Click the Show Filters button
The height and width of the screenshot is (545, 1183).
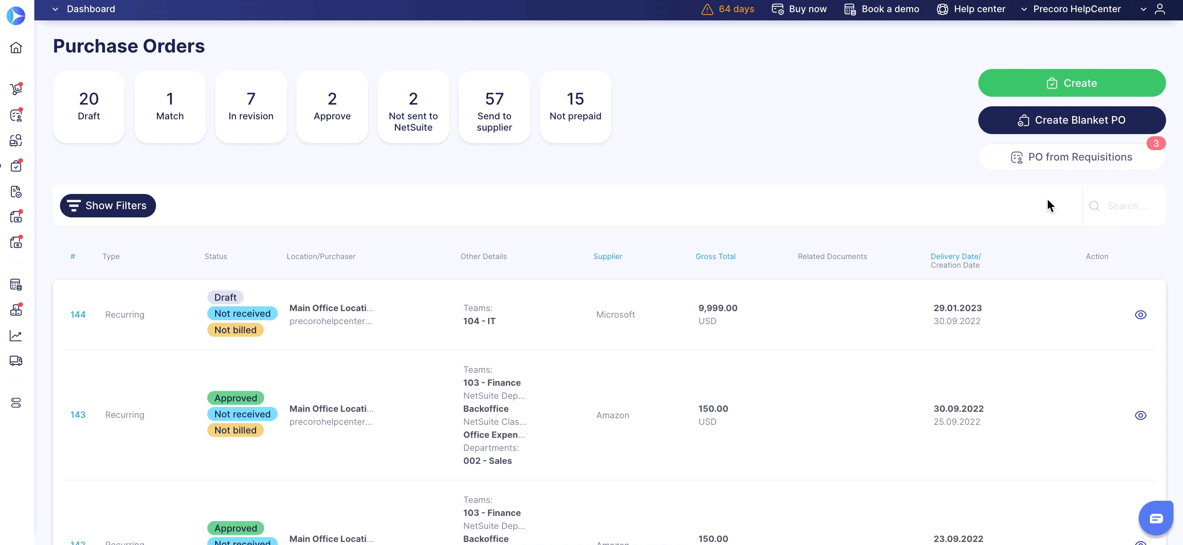pos(108,206)
